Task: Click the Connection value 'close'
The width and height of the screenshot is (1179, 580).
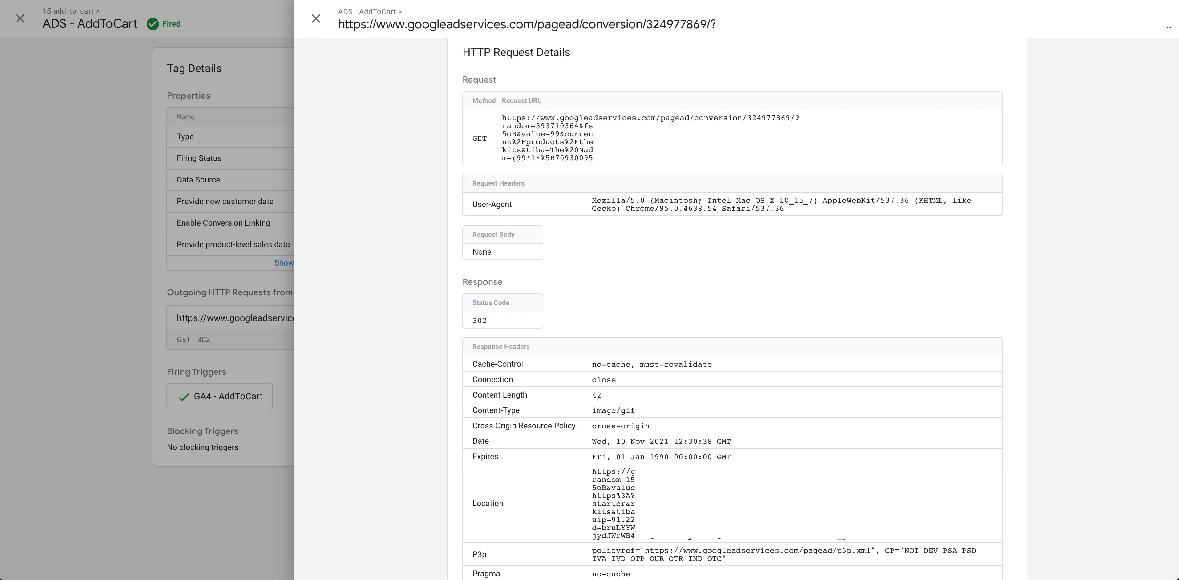Action: pos(604,380)
